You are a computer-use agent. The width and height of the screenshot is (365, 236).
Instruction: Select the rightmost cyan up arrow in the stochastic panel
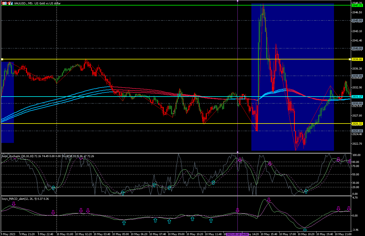point(306,191)
